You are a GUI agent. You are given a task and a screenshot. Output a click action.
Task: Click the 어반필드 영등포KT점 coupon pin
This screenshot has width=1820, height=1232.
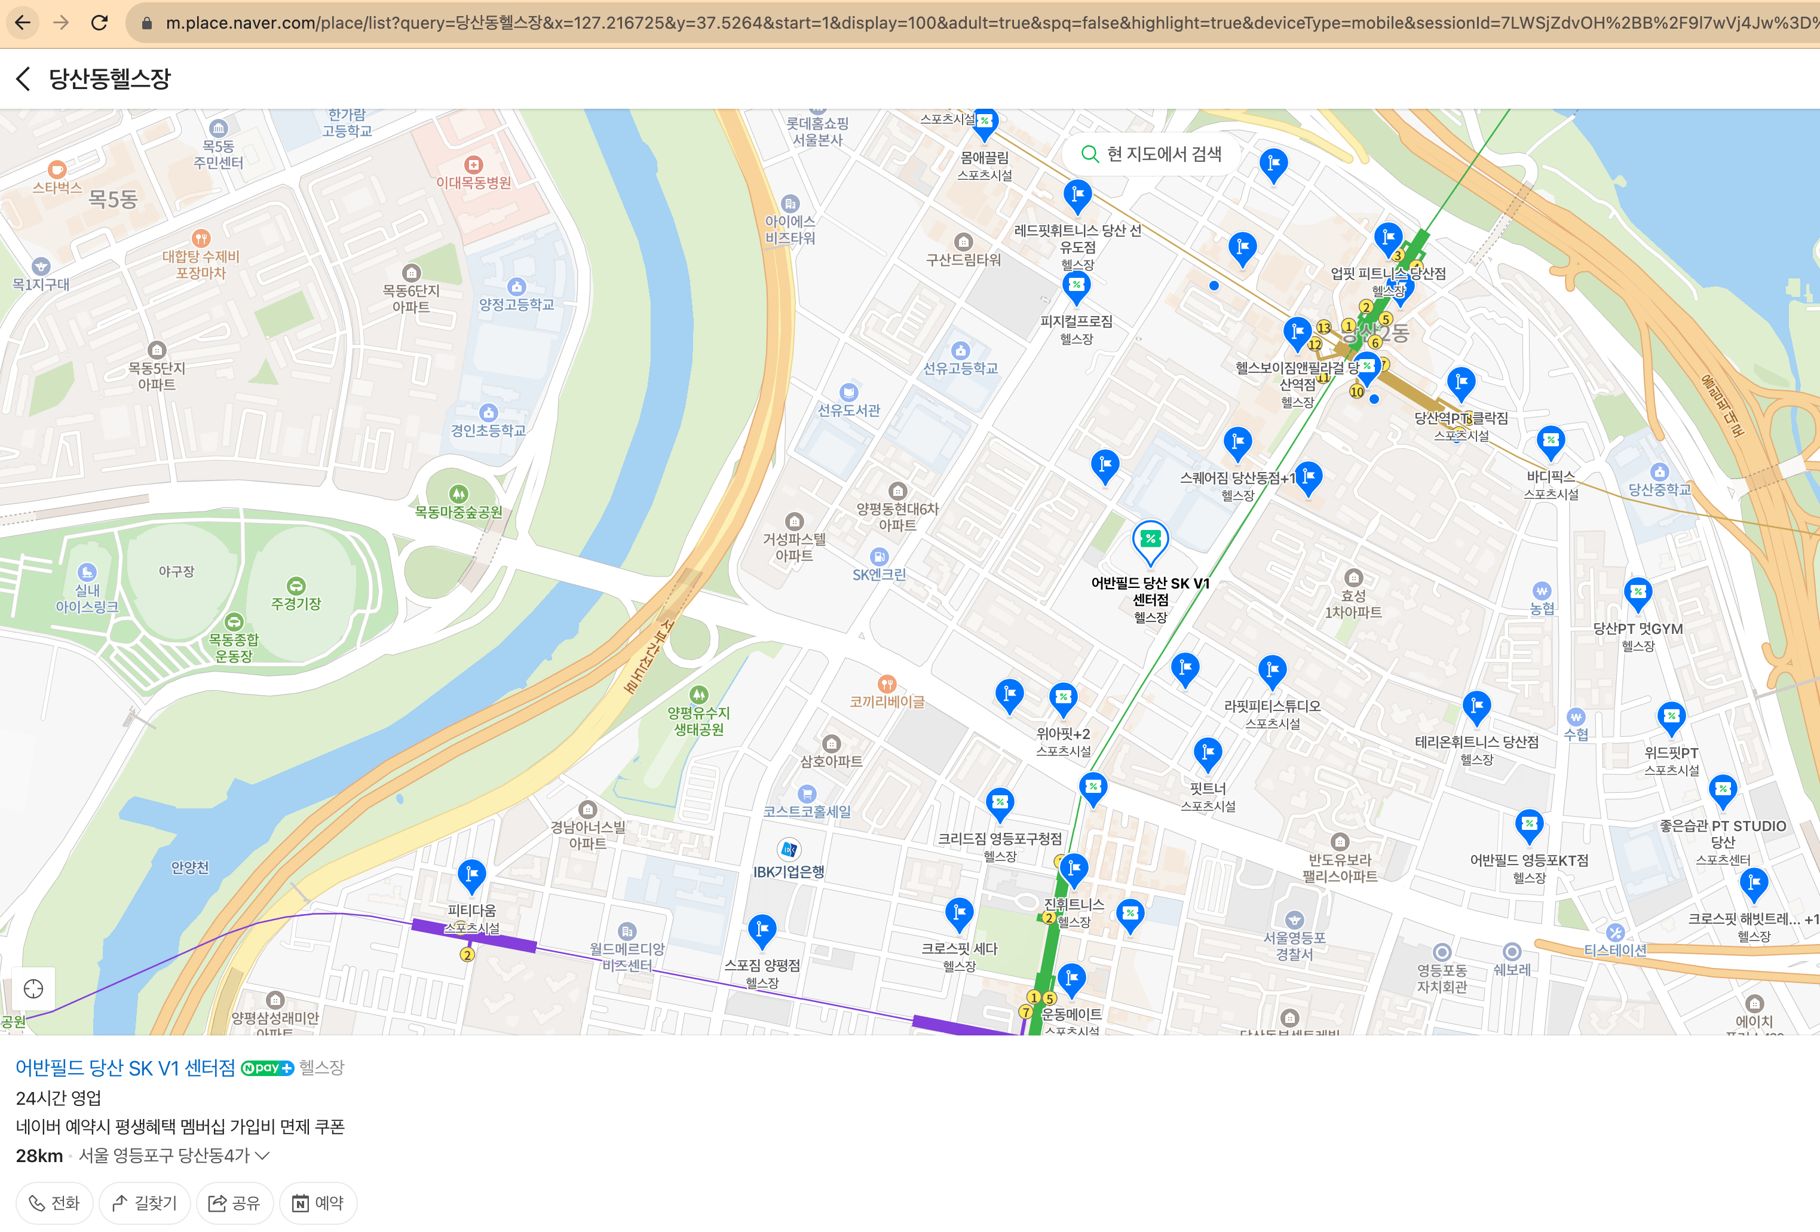tap(1528, 826)
